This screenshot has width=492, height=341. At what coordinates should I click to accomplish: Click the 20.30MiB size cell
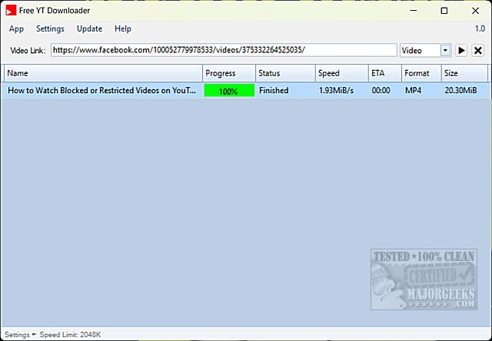tap(464, 91)
